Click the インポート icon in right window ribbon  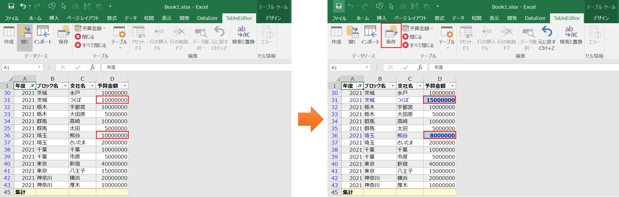tap(370, 35)
